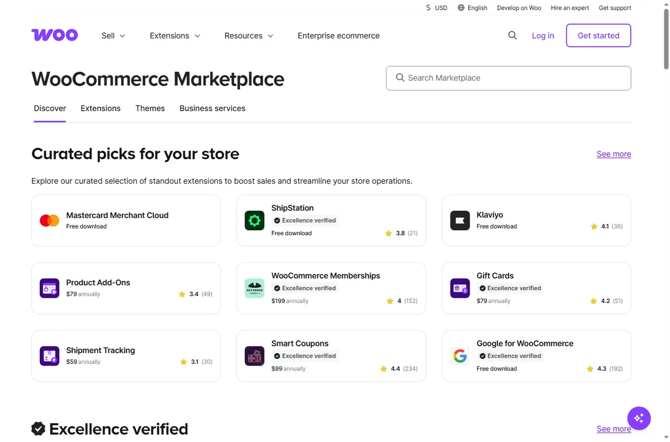Switch to the Extensions tab

point(100,108)
